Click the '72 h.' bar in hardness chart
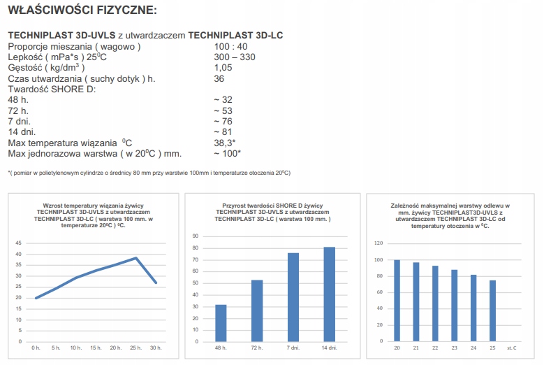The width and height of the screenshot is (544, 365). pyautogui.click(x=257, y=311)
